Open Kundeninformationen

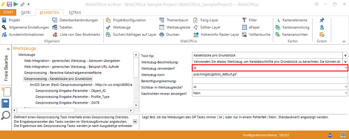tap(23, 35)
